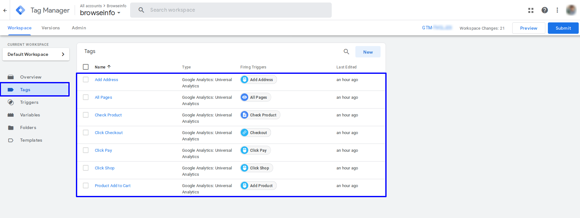Click the Firing Triggers column header
Viewport: 580px width, 218px height.
[253, 67]
